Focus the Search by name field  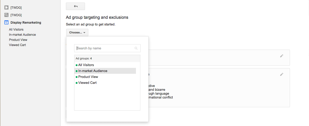107,48
